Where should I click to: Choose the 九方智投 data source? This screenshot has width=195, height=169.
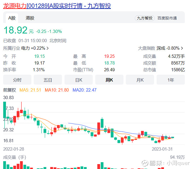(145, 18)
